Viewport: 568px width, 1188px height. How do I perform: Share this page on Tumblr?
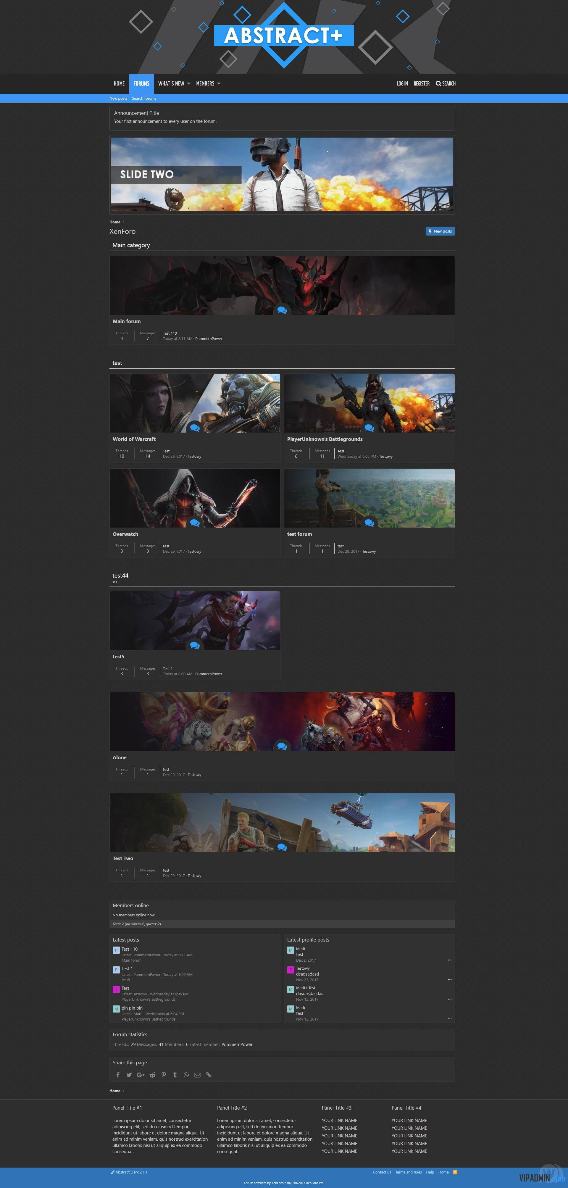click(175, 1075)
